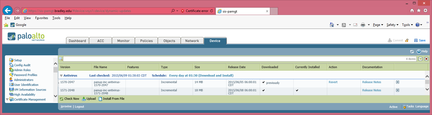The width and height of the screenshot is (432, 115).
Task: Click the refresh icon beside Help
Action: (x=412, y=52)
